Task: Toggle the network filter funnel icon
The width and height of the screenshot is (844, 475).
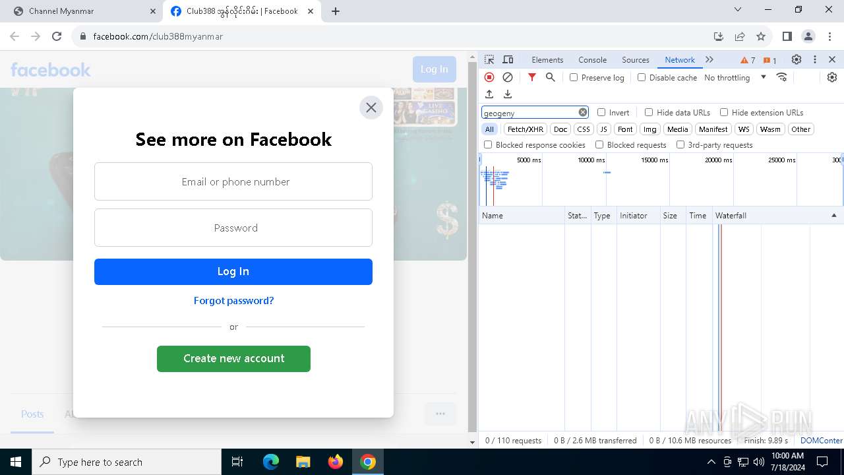Action: (x=532, y=77)
